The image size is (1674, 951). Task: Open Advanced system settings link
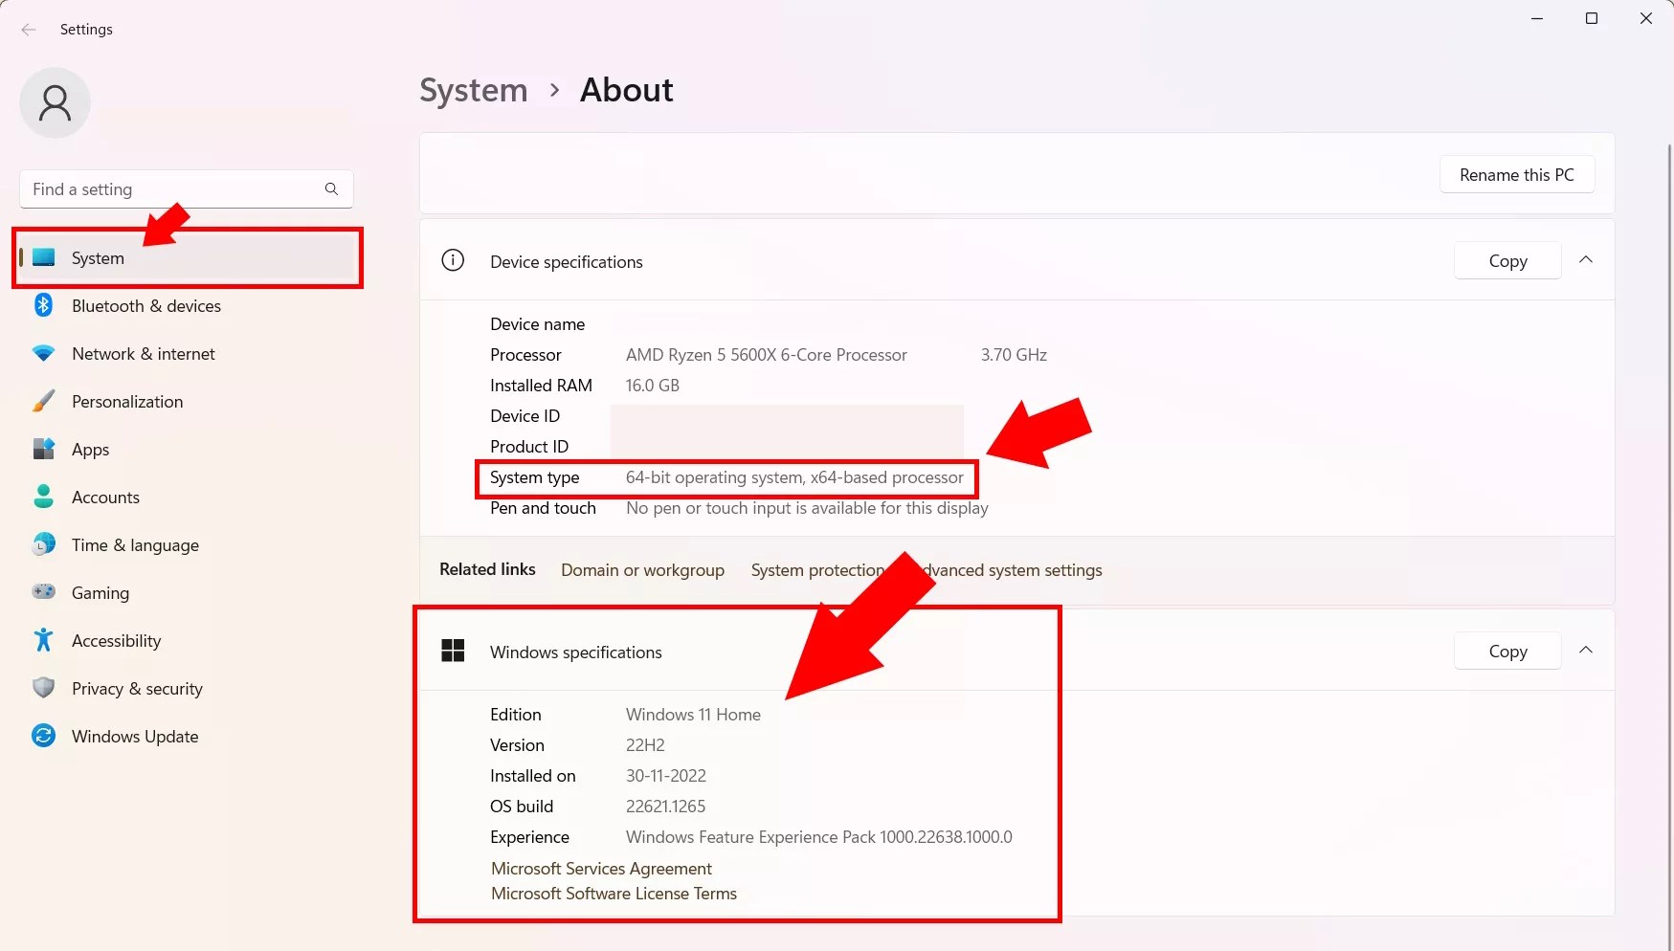[x=1006, y=570]
